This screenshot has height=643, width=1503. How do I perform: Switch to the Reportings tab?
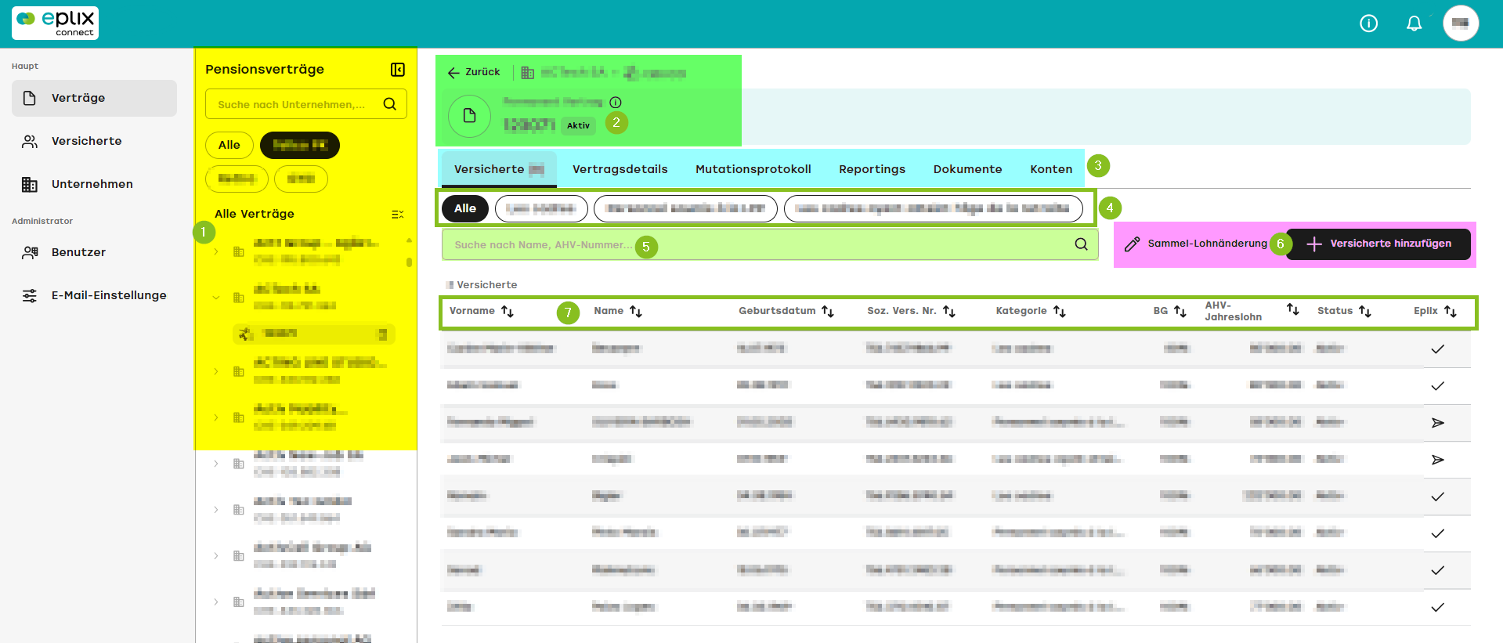pyautogui.click(x=872, y=169)
